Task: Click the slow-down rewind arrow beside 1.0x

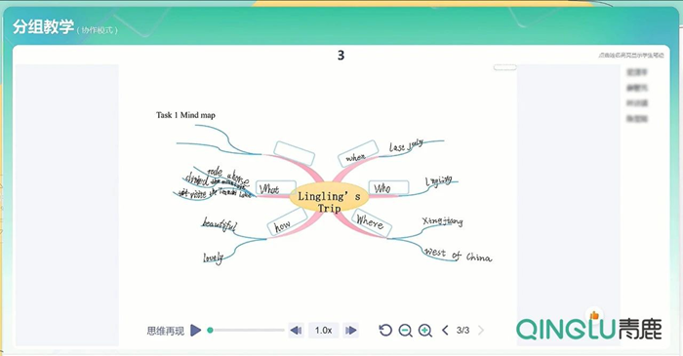Action: pos(297,331)
